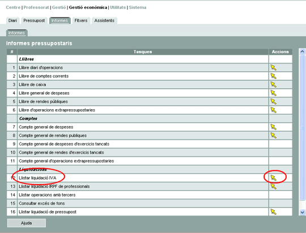
Task: Click the Llistar liquidació IVA action arrow
Action: pyautogui.click(x=274, y=178)
